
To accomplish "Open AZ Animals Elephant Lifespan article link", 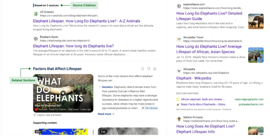I will [x=87, y=21].
